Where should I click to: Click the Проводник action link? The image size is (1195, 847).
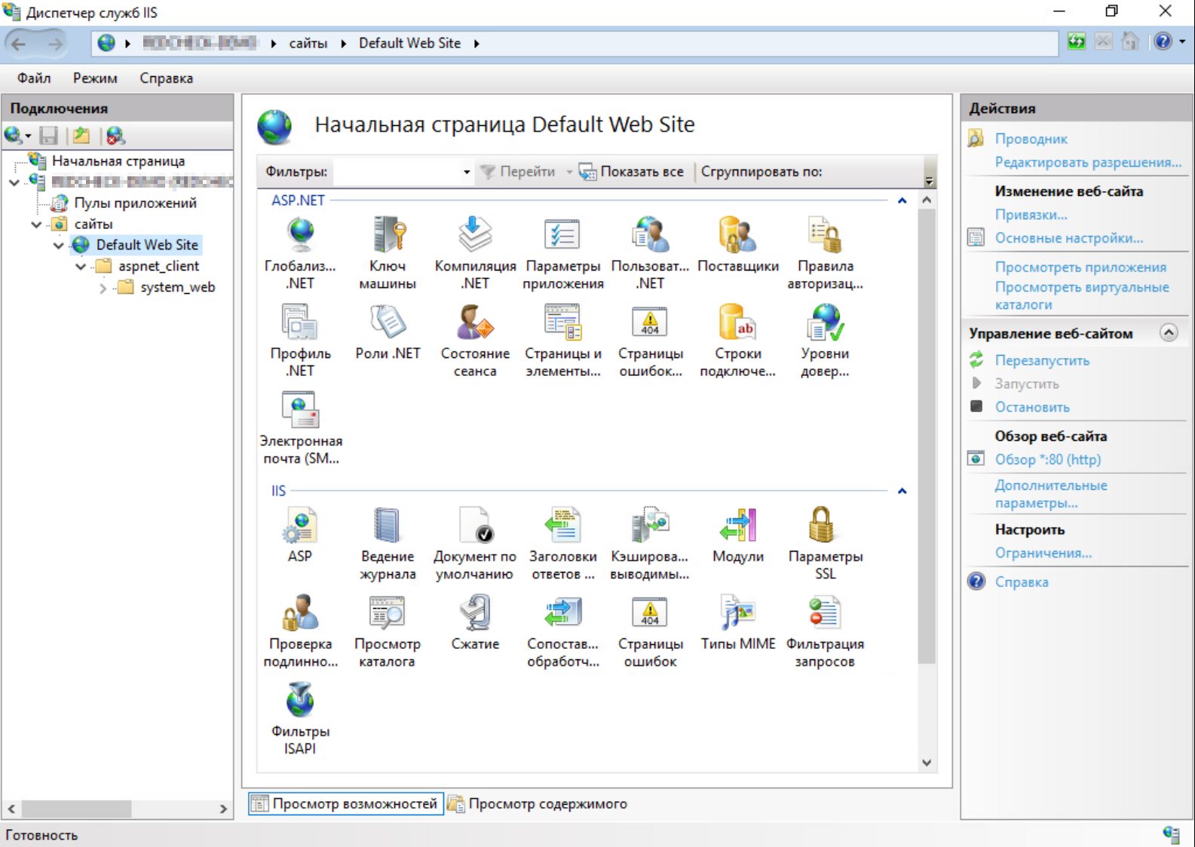point(1031,139)
